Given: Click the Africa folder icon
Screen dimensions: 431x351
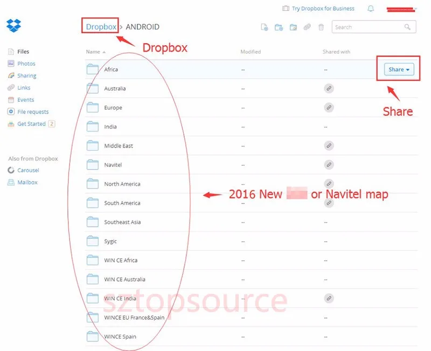Looking at the screenshot, I should pos(92,69).
